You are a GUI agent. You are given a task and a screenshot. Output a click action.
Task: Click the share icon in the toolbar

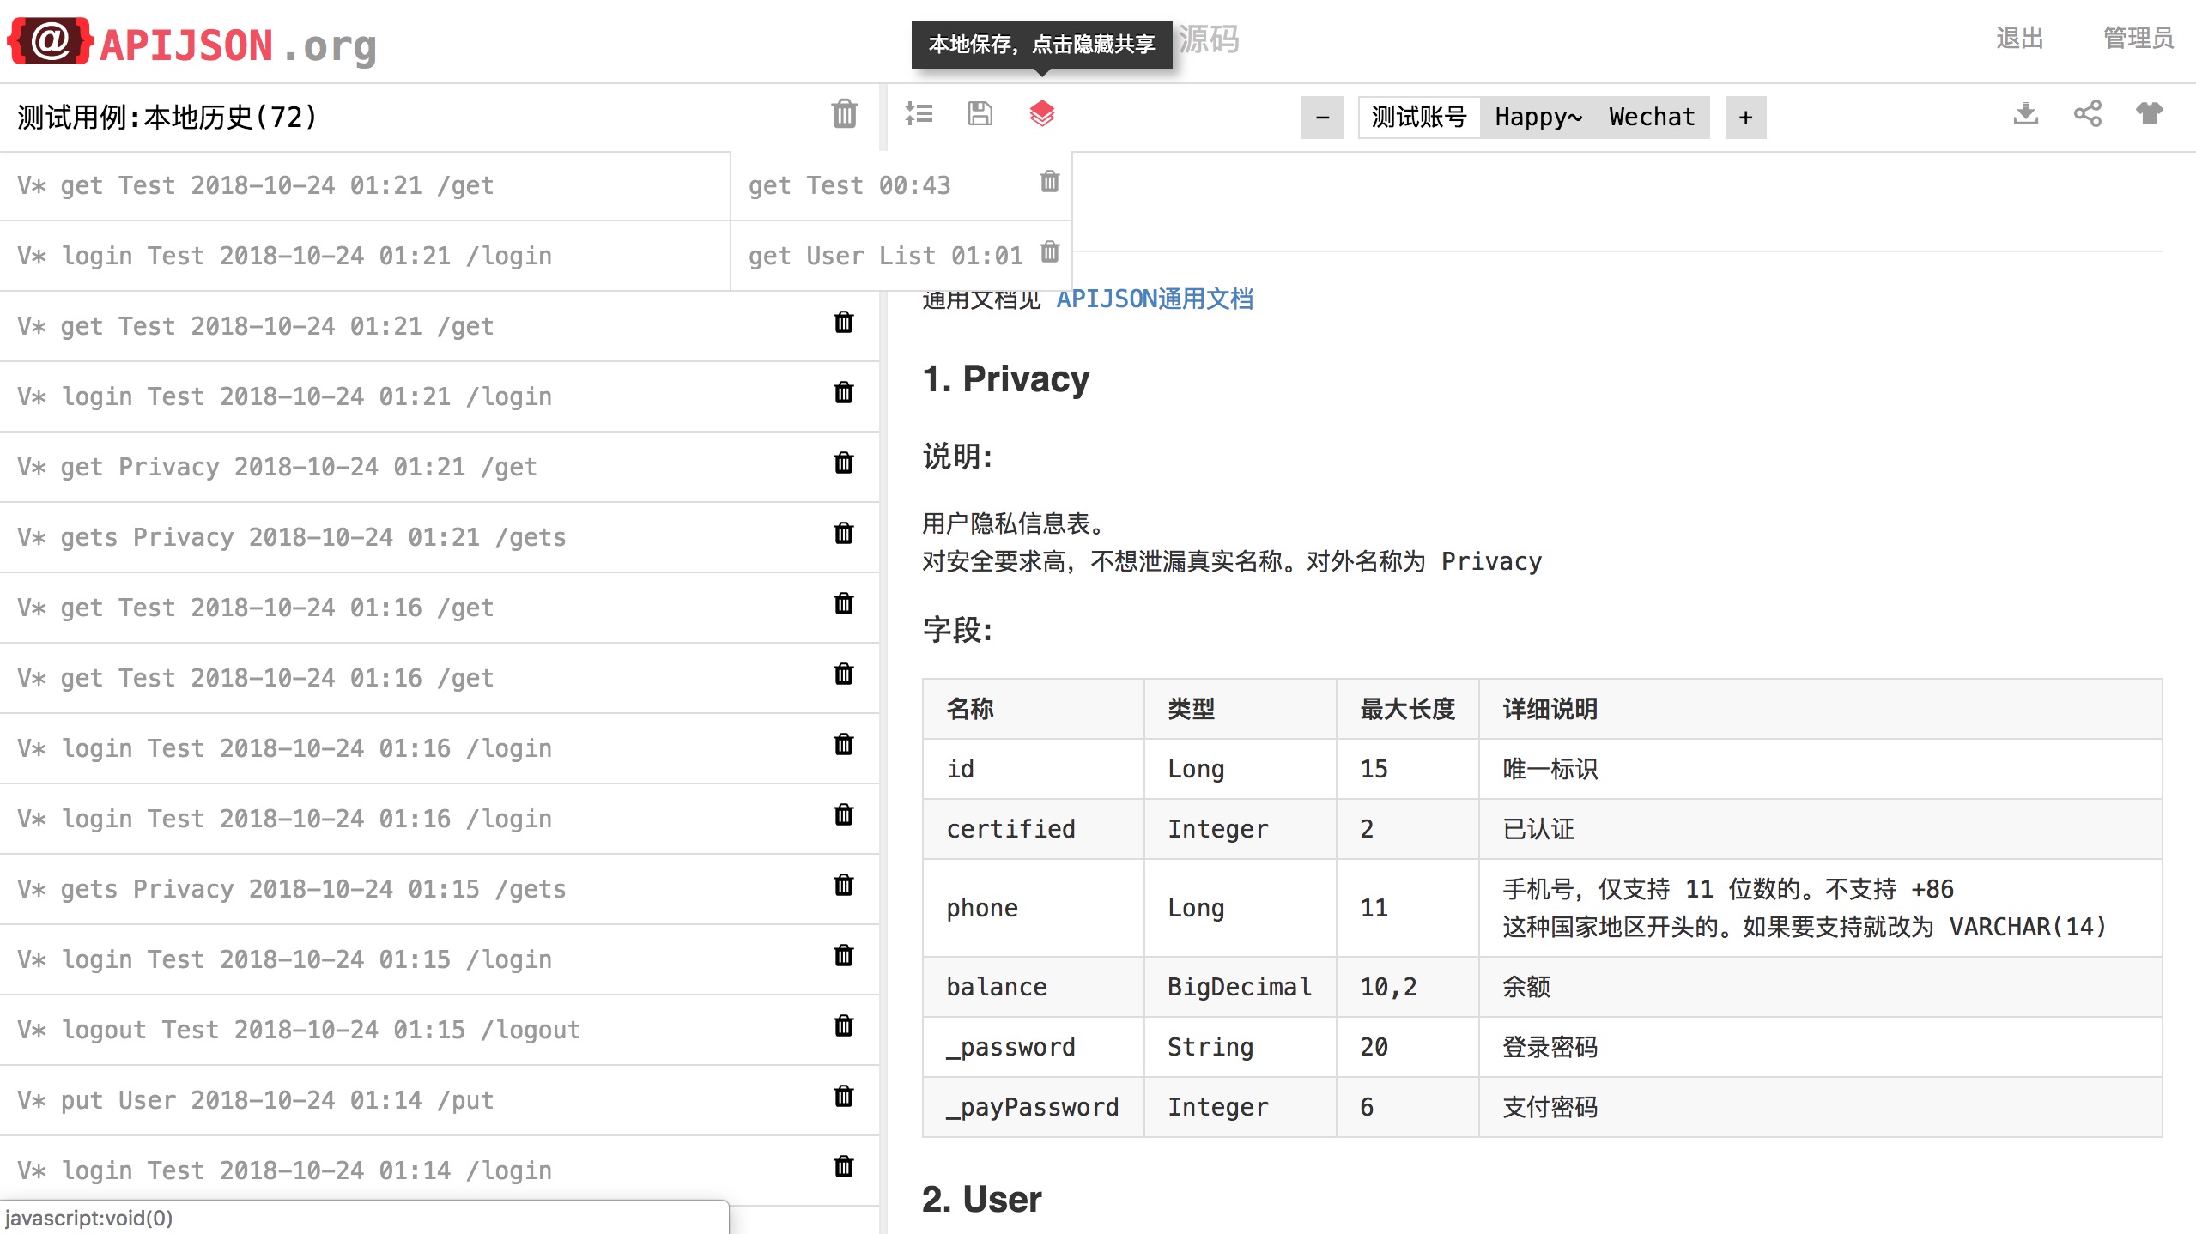point(2087,114)
